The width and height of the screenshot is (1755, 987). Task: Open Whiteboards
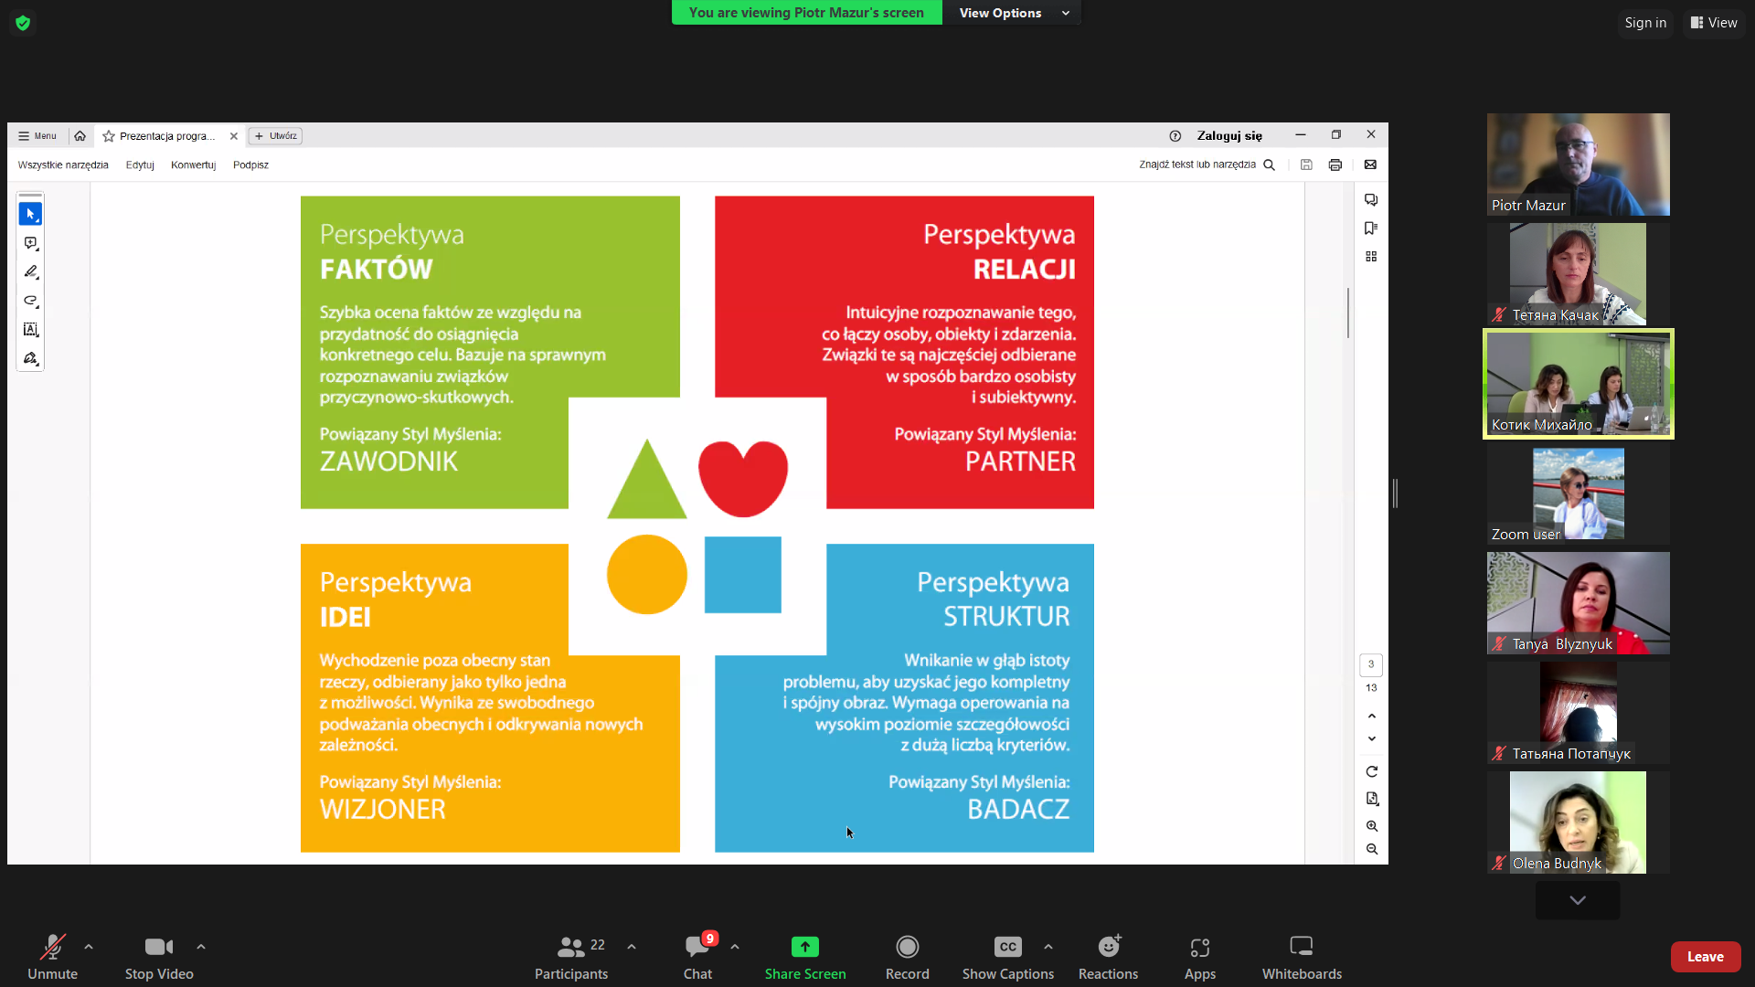point(1302,956)
